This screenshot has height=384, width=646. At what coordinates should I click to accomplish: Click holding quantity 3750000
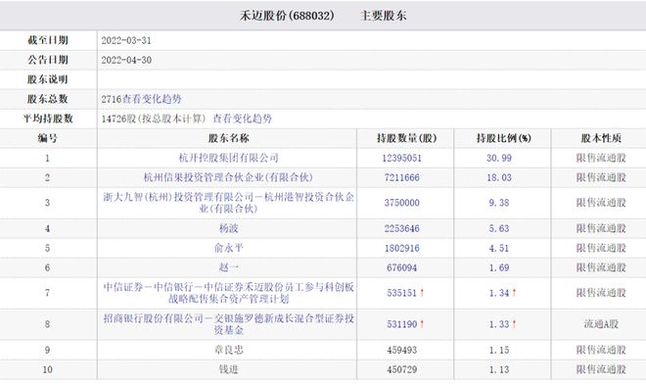pos(401,203)
